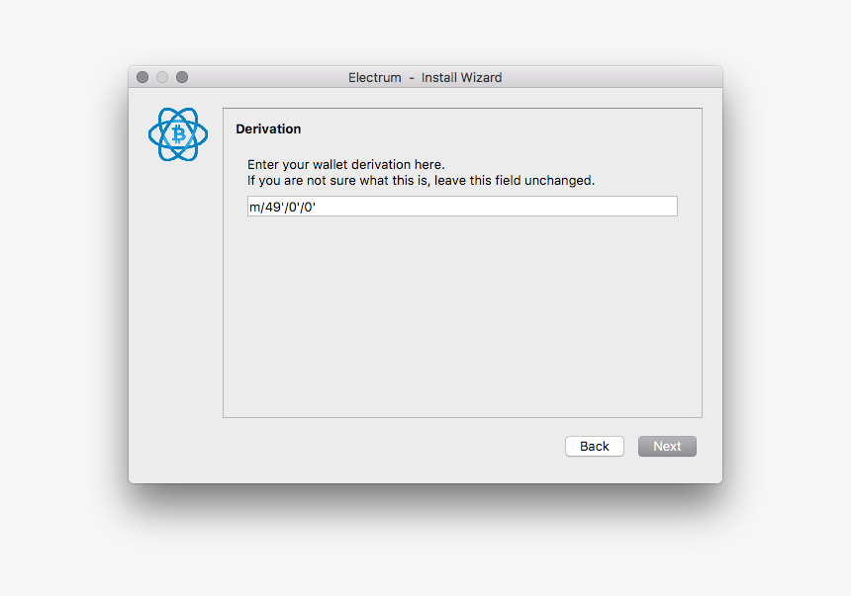
Task: Close the Install Wizard window
Action: pos(142,77)
